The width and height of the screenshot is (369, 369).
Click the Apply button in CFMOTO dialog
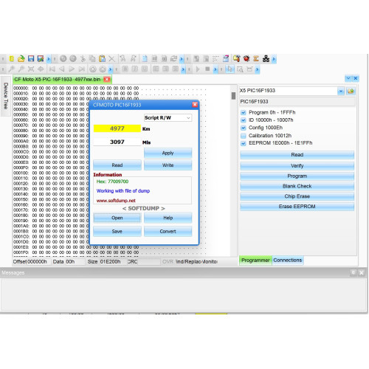pos(168,153)
